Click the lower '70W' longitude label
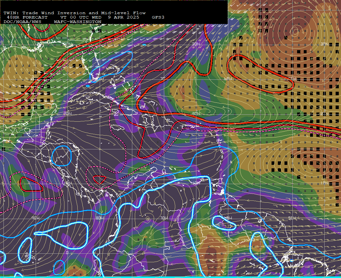This screenshot has width=341, height=278. 164,218
